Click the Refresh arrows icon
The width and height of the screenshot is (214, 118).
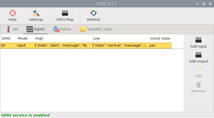(93, 13)
